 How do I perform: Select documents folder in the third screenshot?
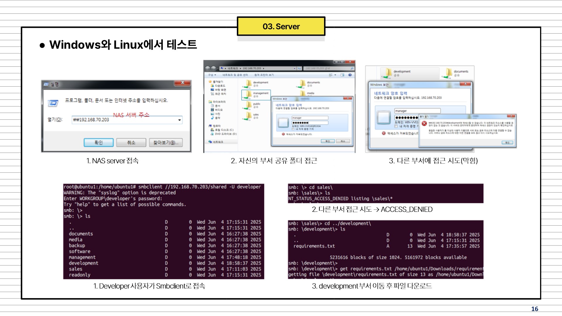click(455, 73)
